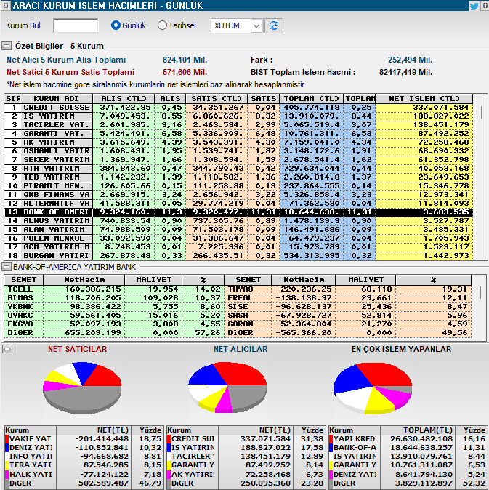Click the EREGL sold-stock entry

pos(347,298)
